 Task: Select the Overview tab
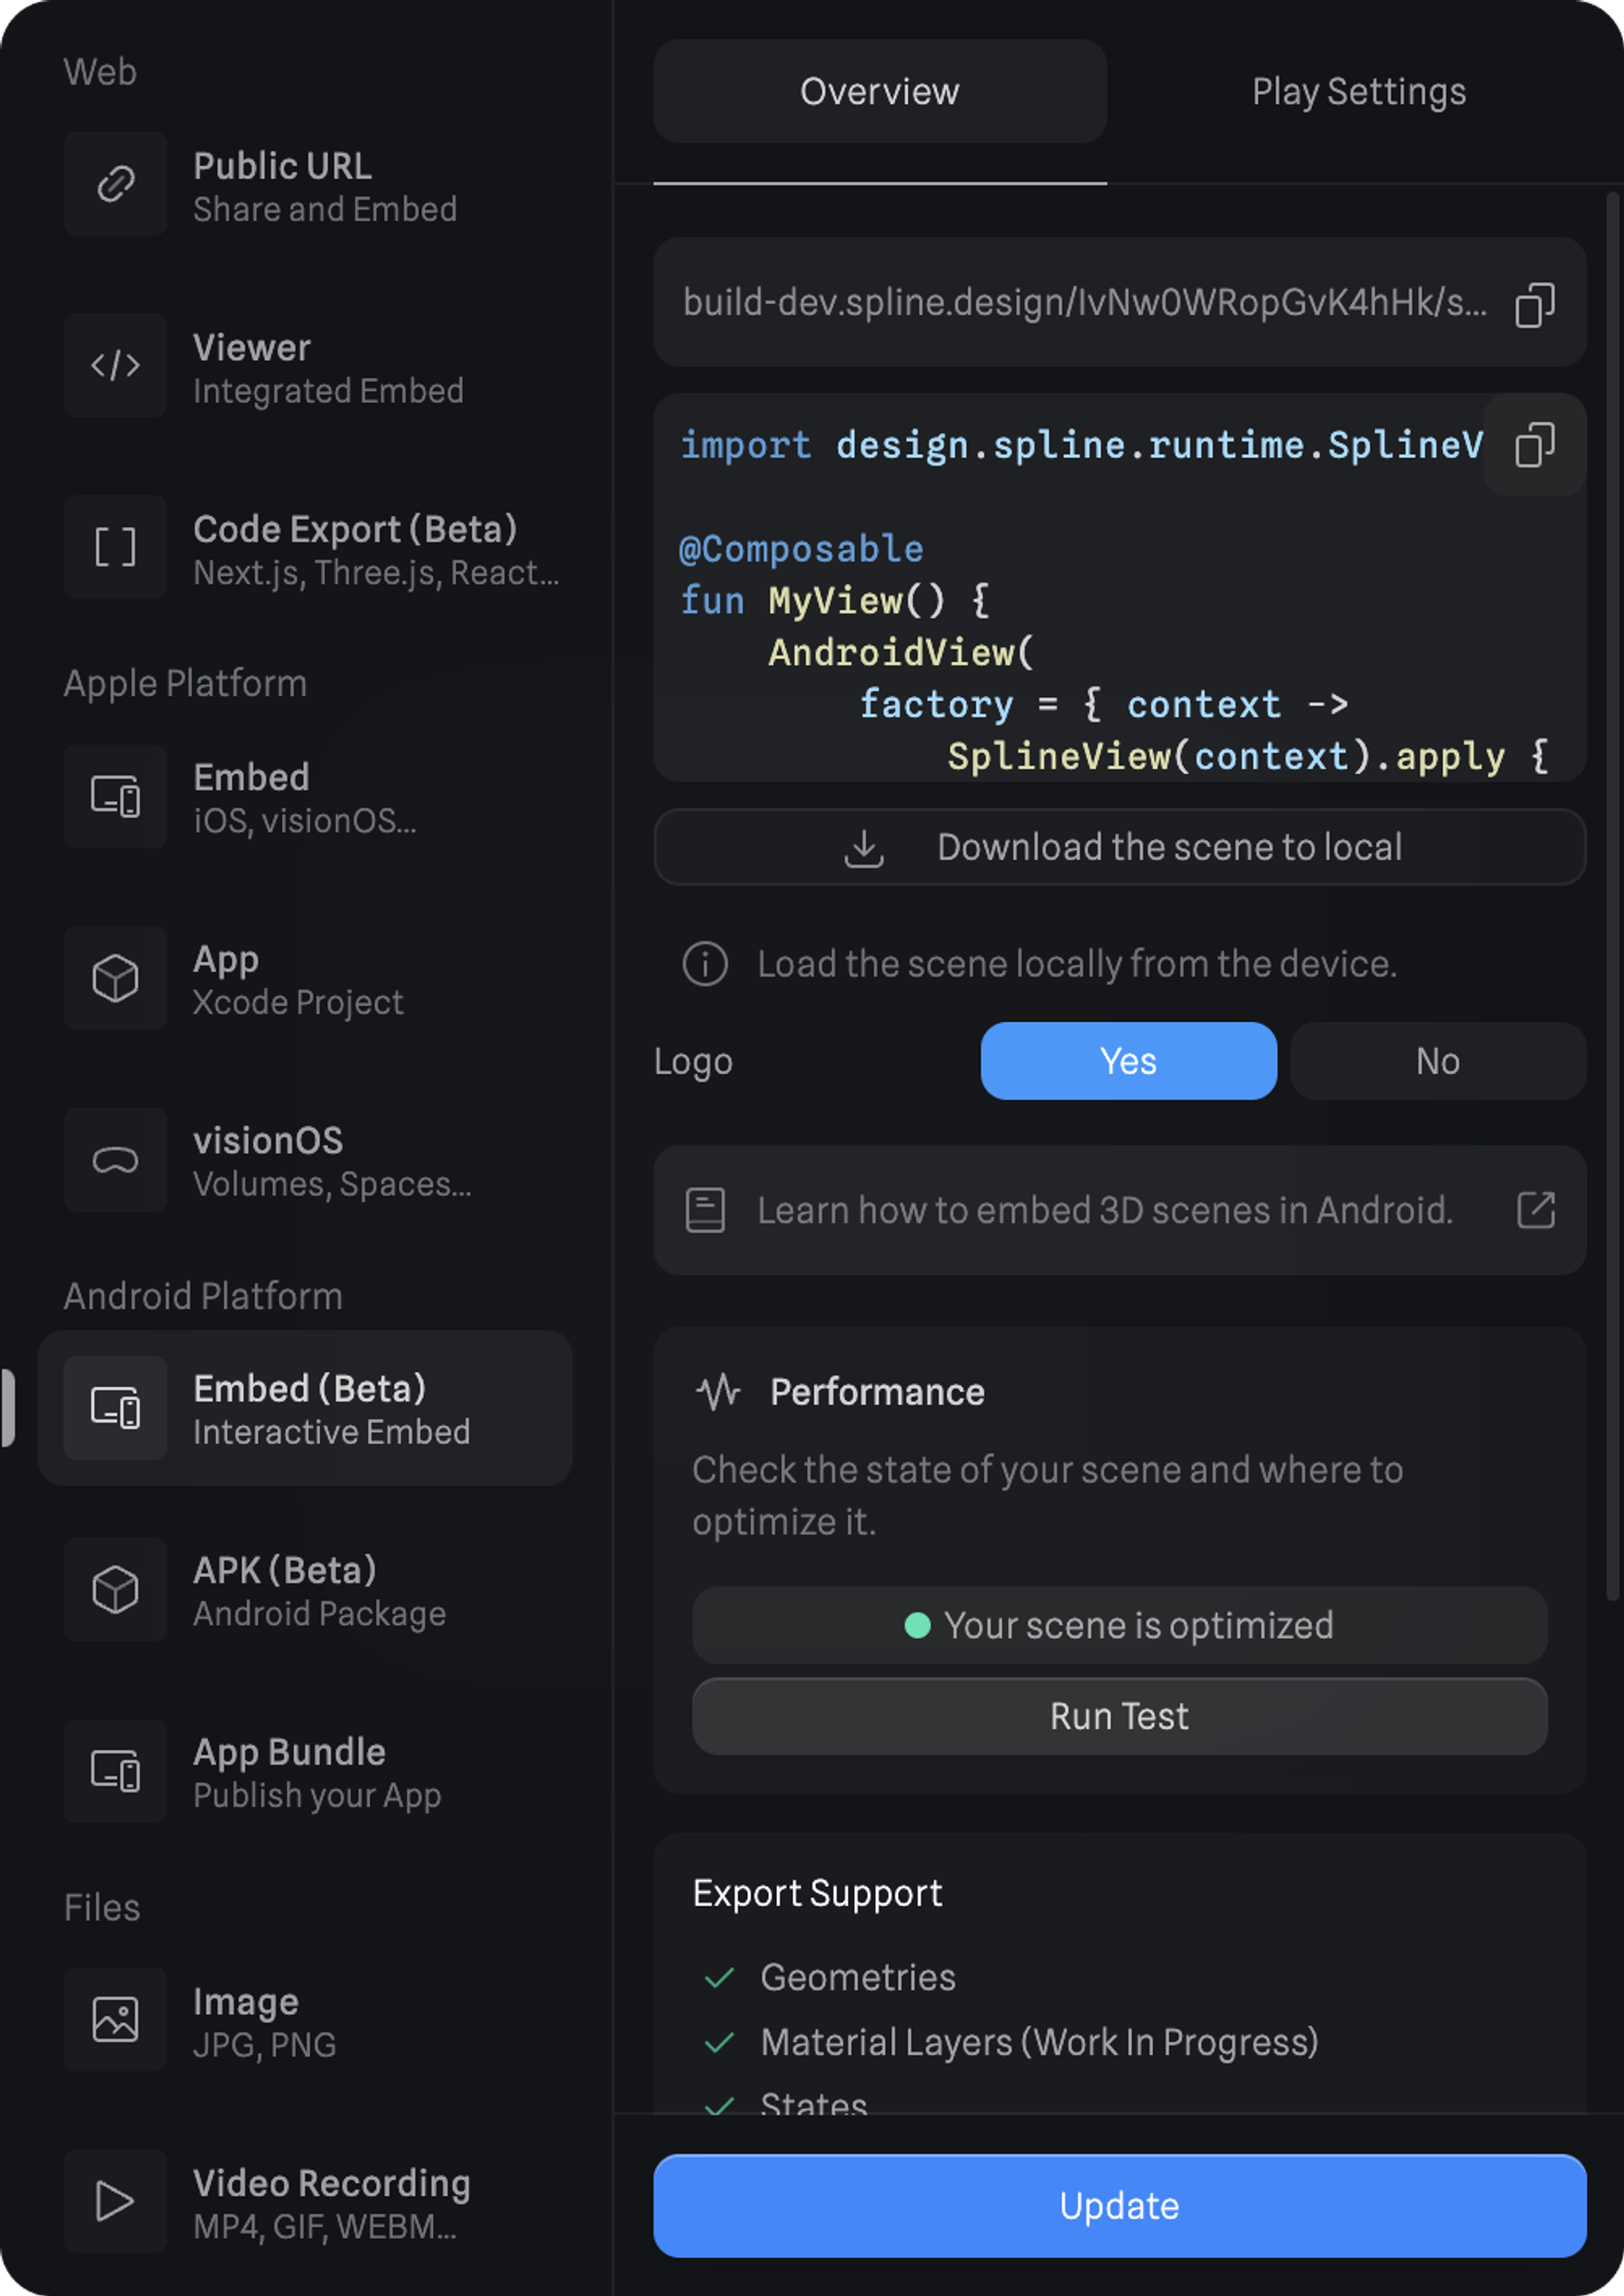pyautogui.click(x=879, y=92)
